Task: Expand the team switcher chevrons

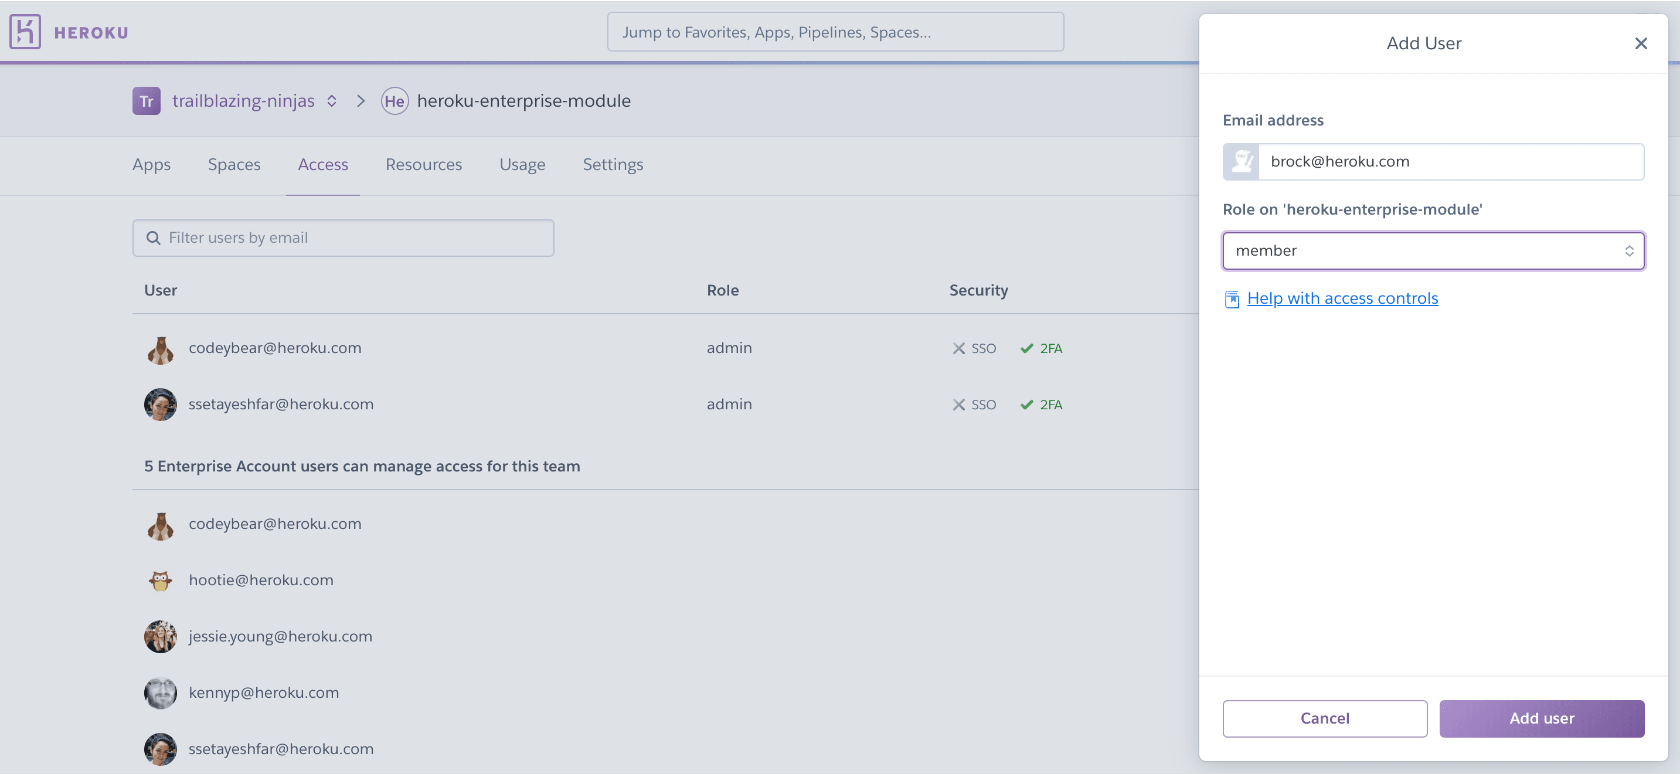Action: 332,101
